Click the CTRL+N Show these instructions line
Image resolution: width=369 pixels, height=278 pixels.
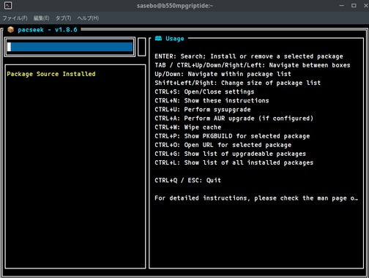(212, 101)
